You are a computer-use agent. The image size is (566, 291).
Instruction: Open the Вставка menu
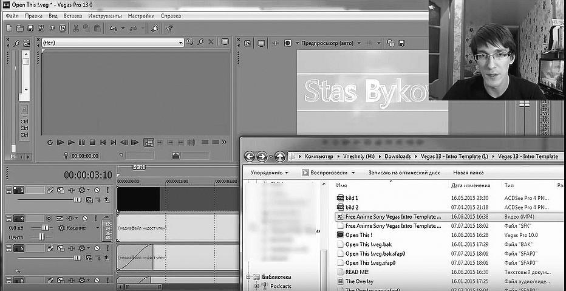73,15
